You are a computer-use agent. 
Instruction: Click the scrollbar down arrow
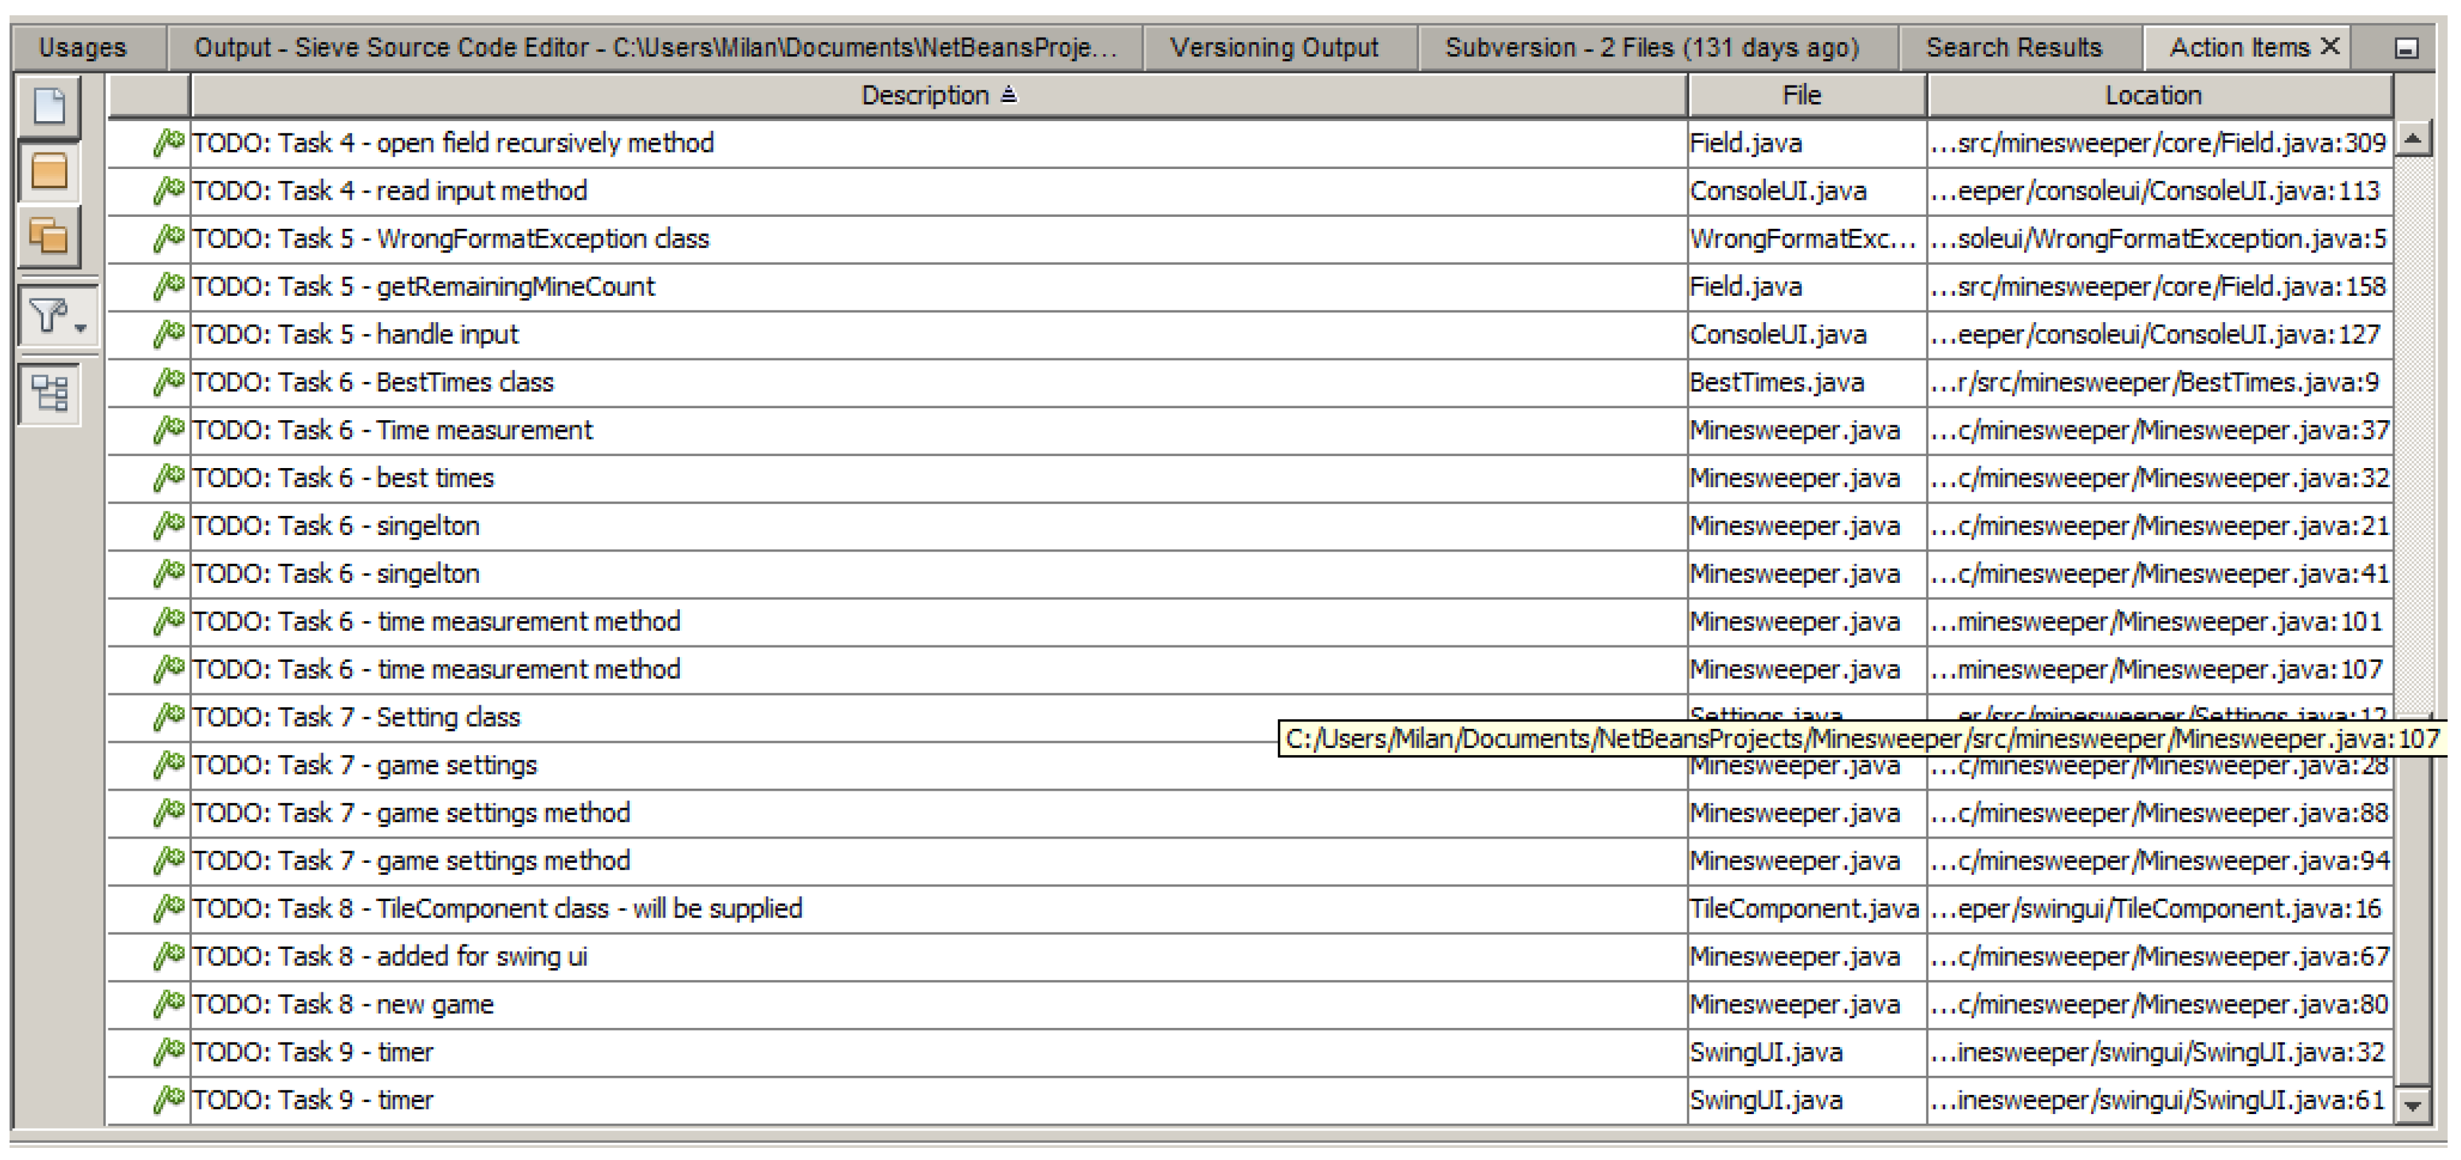pyautogui.click(x=2414, y=1106)
